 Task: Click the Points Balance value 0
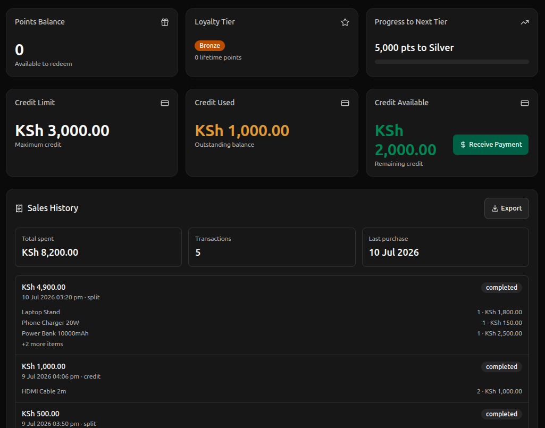pyautogui.click(x=19, y=50)
